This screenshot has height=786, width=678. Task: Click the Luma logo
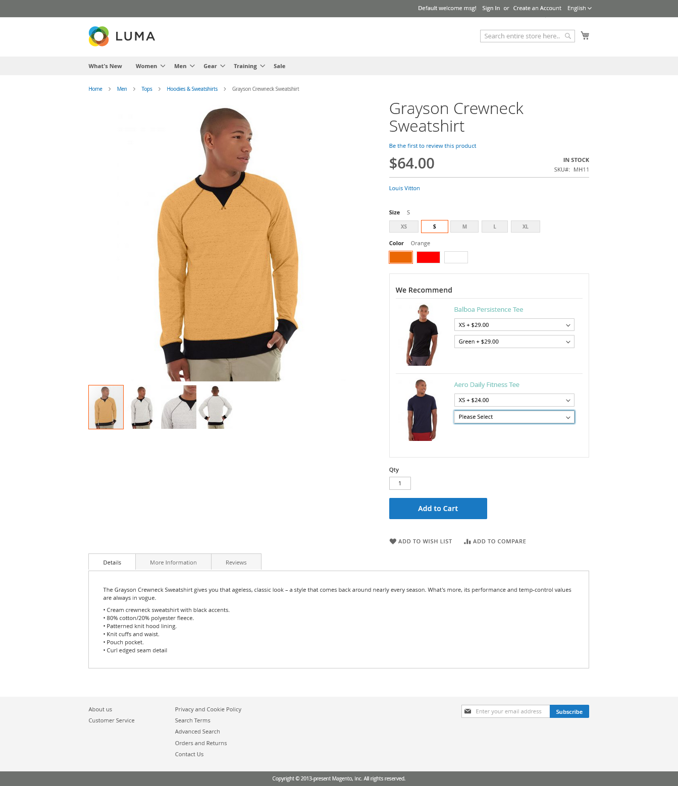(x=122, y=36)
